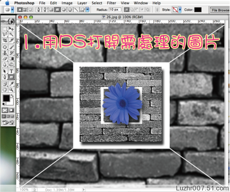The image size is (230, 192).
Task: Open the Apple menu
Action: tap(7, 3)
